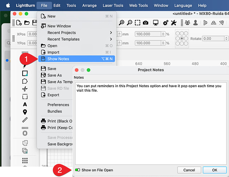Click in the Project Notes text area
Image resolution: width=229 pixels, height=177 pixels.
click(x=151, y=124)
